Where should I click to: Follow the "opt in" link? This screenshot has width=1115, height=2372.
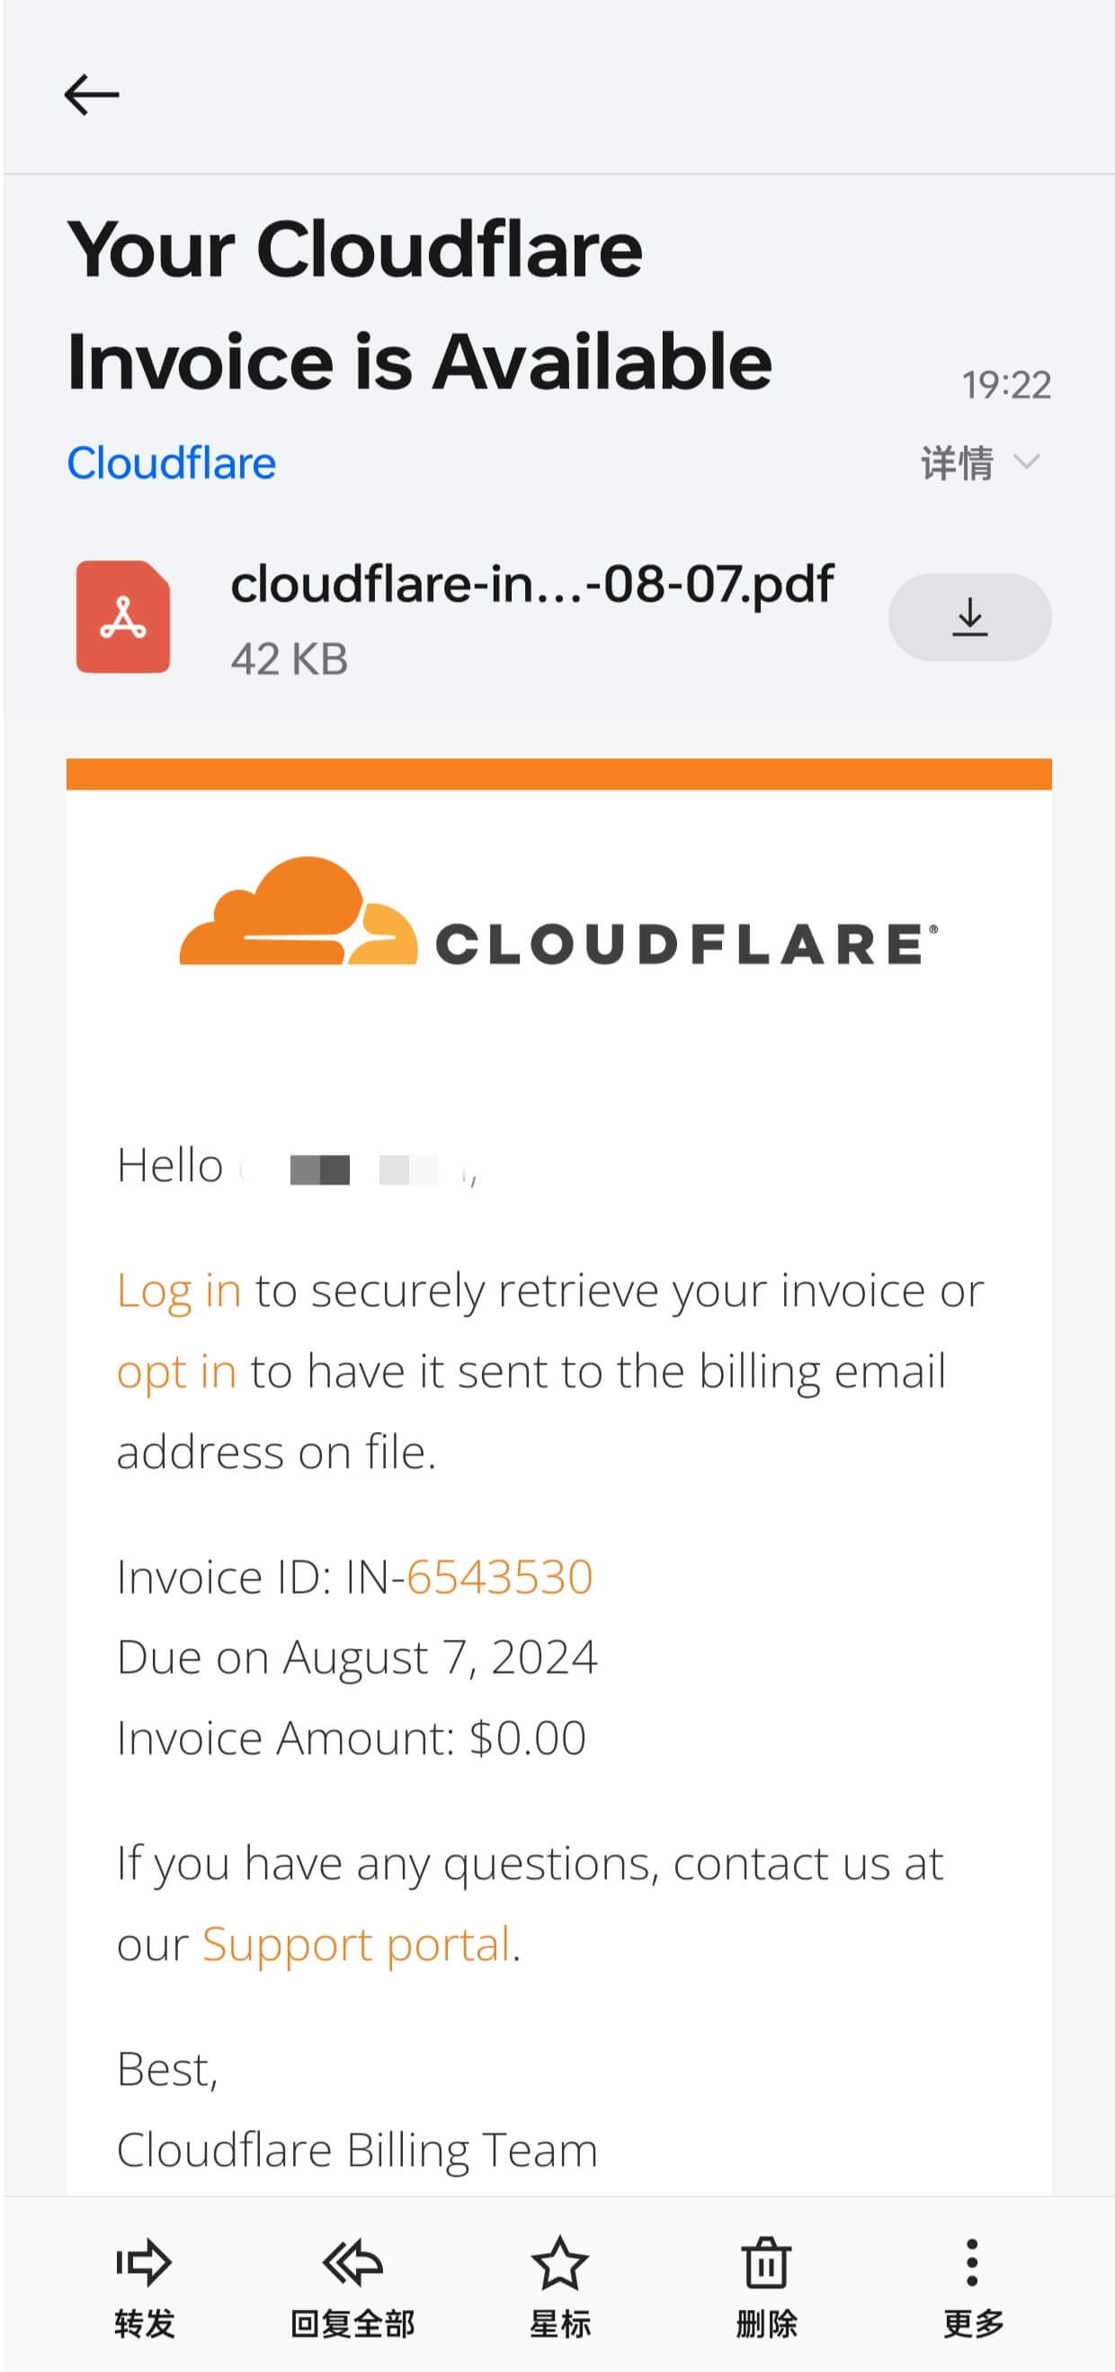click(x=177, y=1371)
